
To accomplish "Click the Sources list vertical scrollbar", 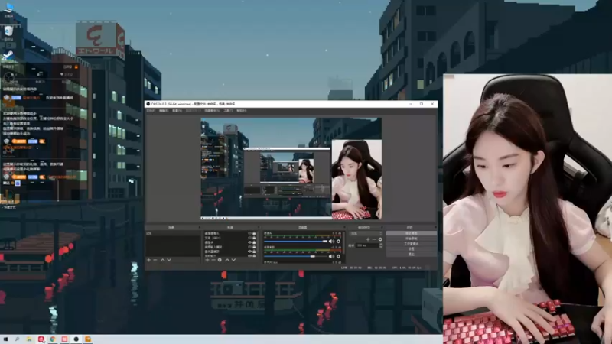I will point(258,240).
